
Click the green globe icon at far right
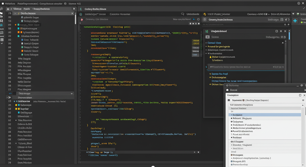[x=298, y=14]
